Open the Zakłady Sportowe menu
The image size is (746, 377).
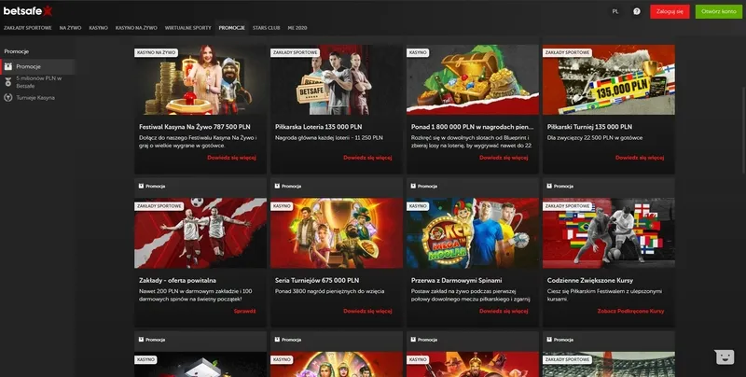point(28,28)
